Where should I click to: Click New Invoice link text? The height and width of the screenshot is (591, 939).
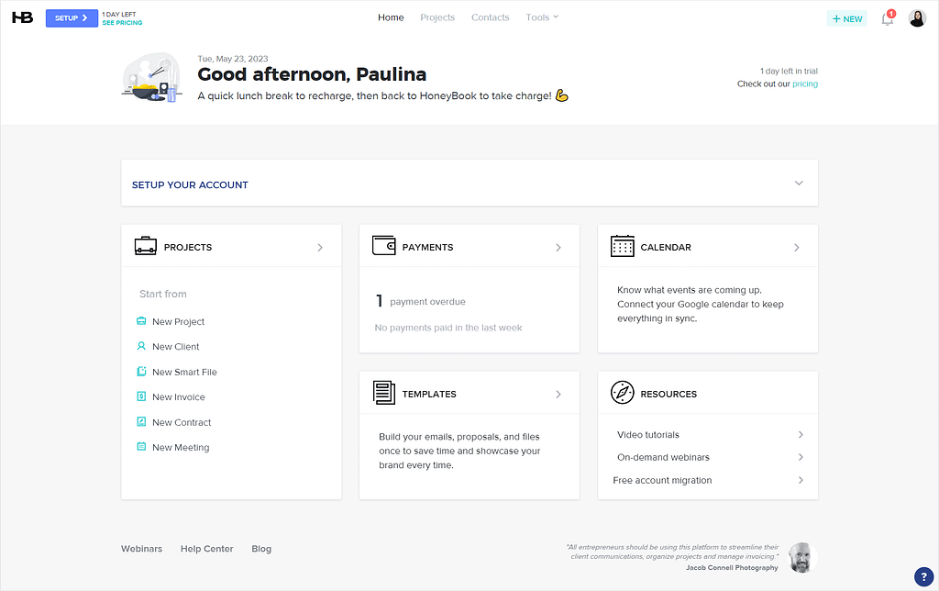pos(179,396)
